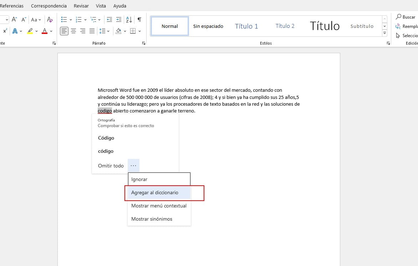Apply the Título 2 style
This screenshot has width=418, height=266.
285,26
